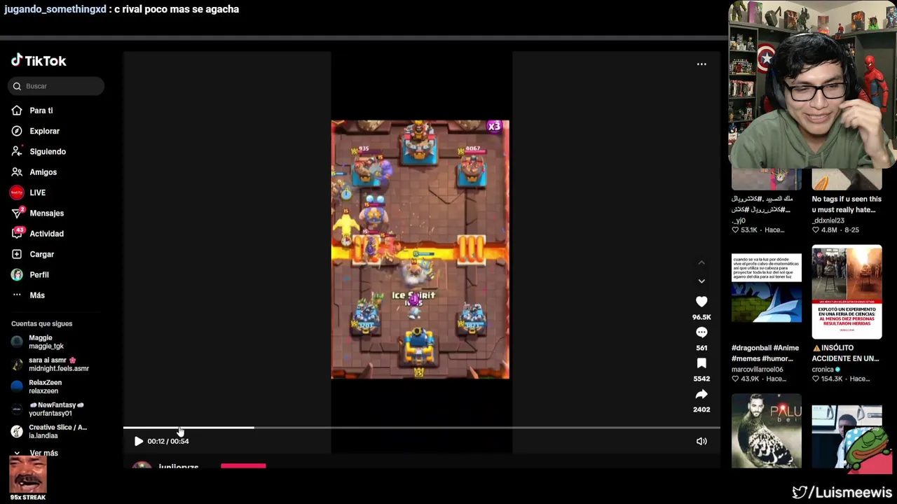Save video with bookmark icon
This screenshot has width=897, height=504.
tap(701, 363)
